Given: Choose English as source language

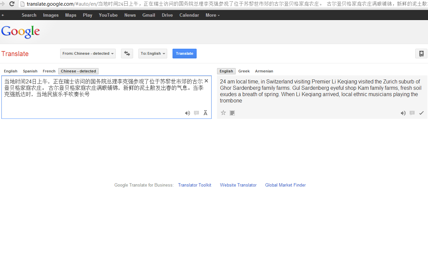Looking at the screenshot, I should pos(11,71).
